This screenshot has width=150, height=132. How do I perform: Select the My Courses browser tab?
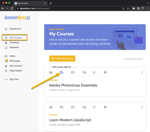click(x=30, y=3)
